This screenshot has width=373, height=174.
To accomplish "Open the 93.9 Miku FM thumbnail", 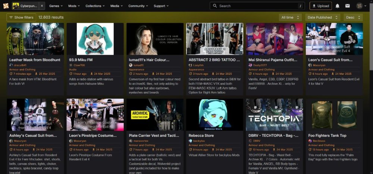I will pos(95,39).
